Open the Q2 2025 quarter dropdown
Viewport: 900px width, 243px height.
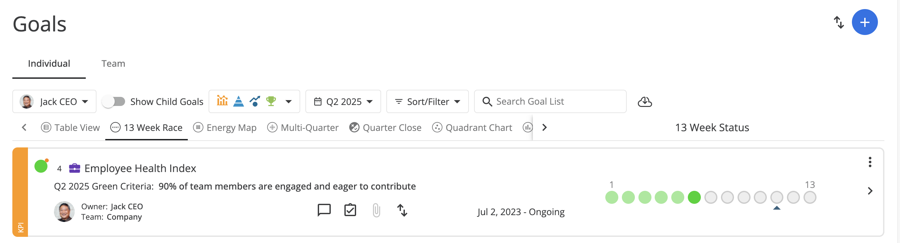(343, 101)
